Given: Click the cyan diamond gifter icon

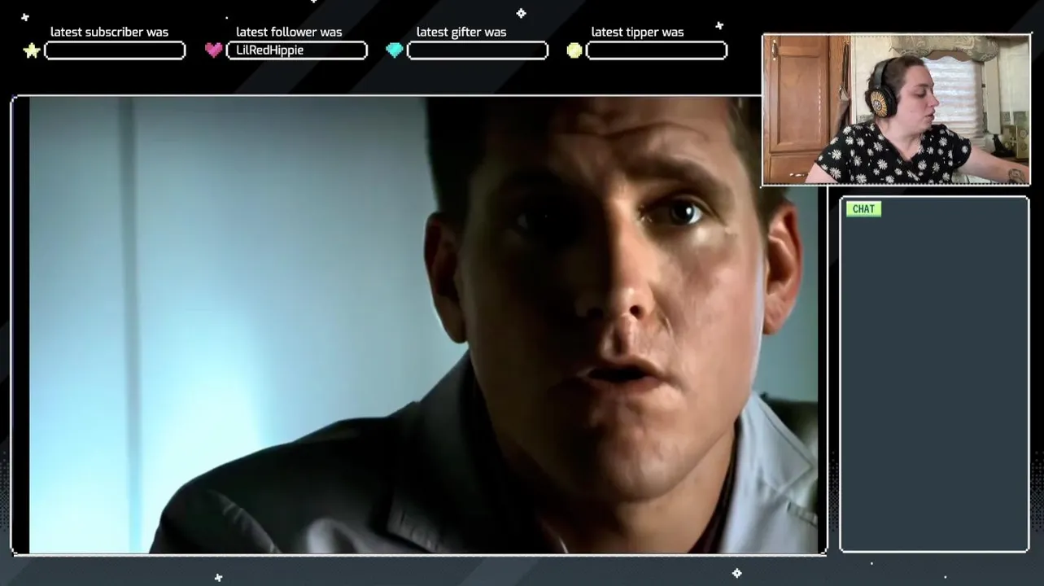Looking at the screenshot, I should point(395,50).
